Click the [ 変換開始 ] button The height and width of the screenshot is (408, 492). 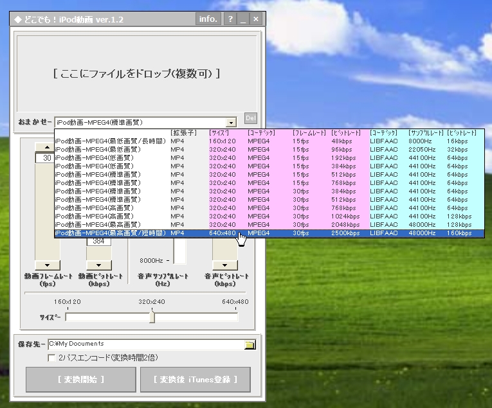coord(80,380)
